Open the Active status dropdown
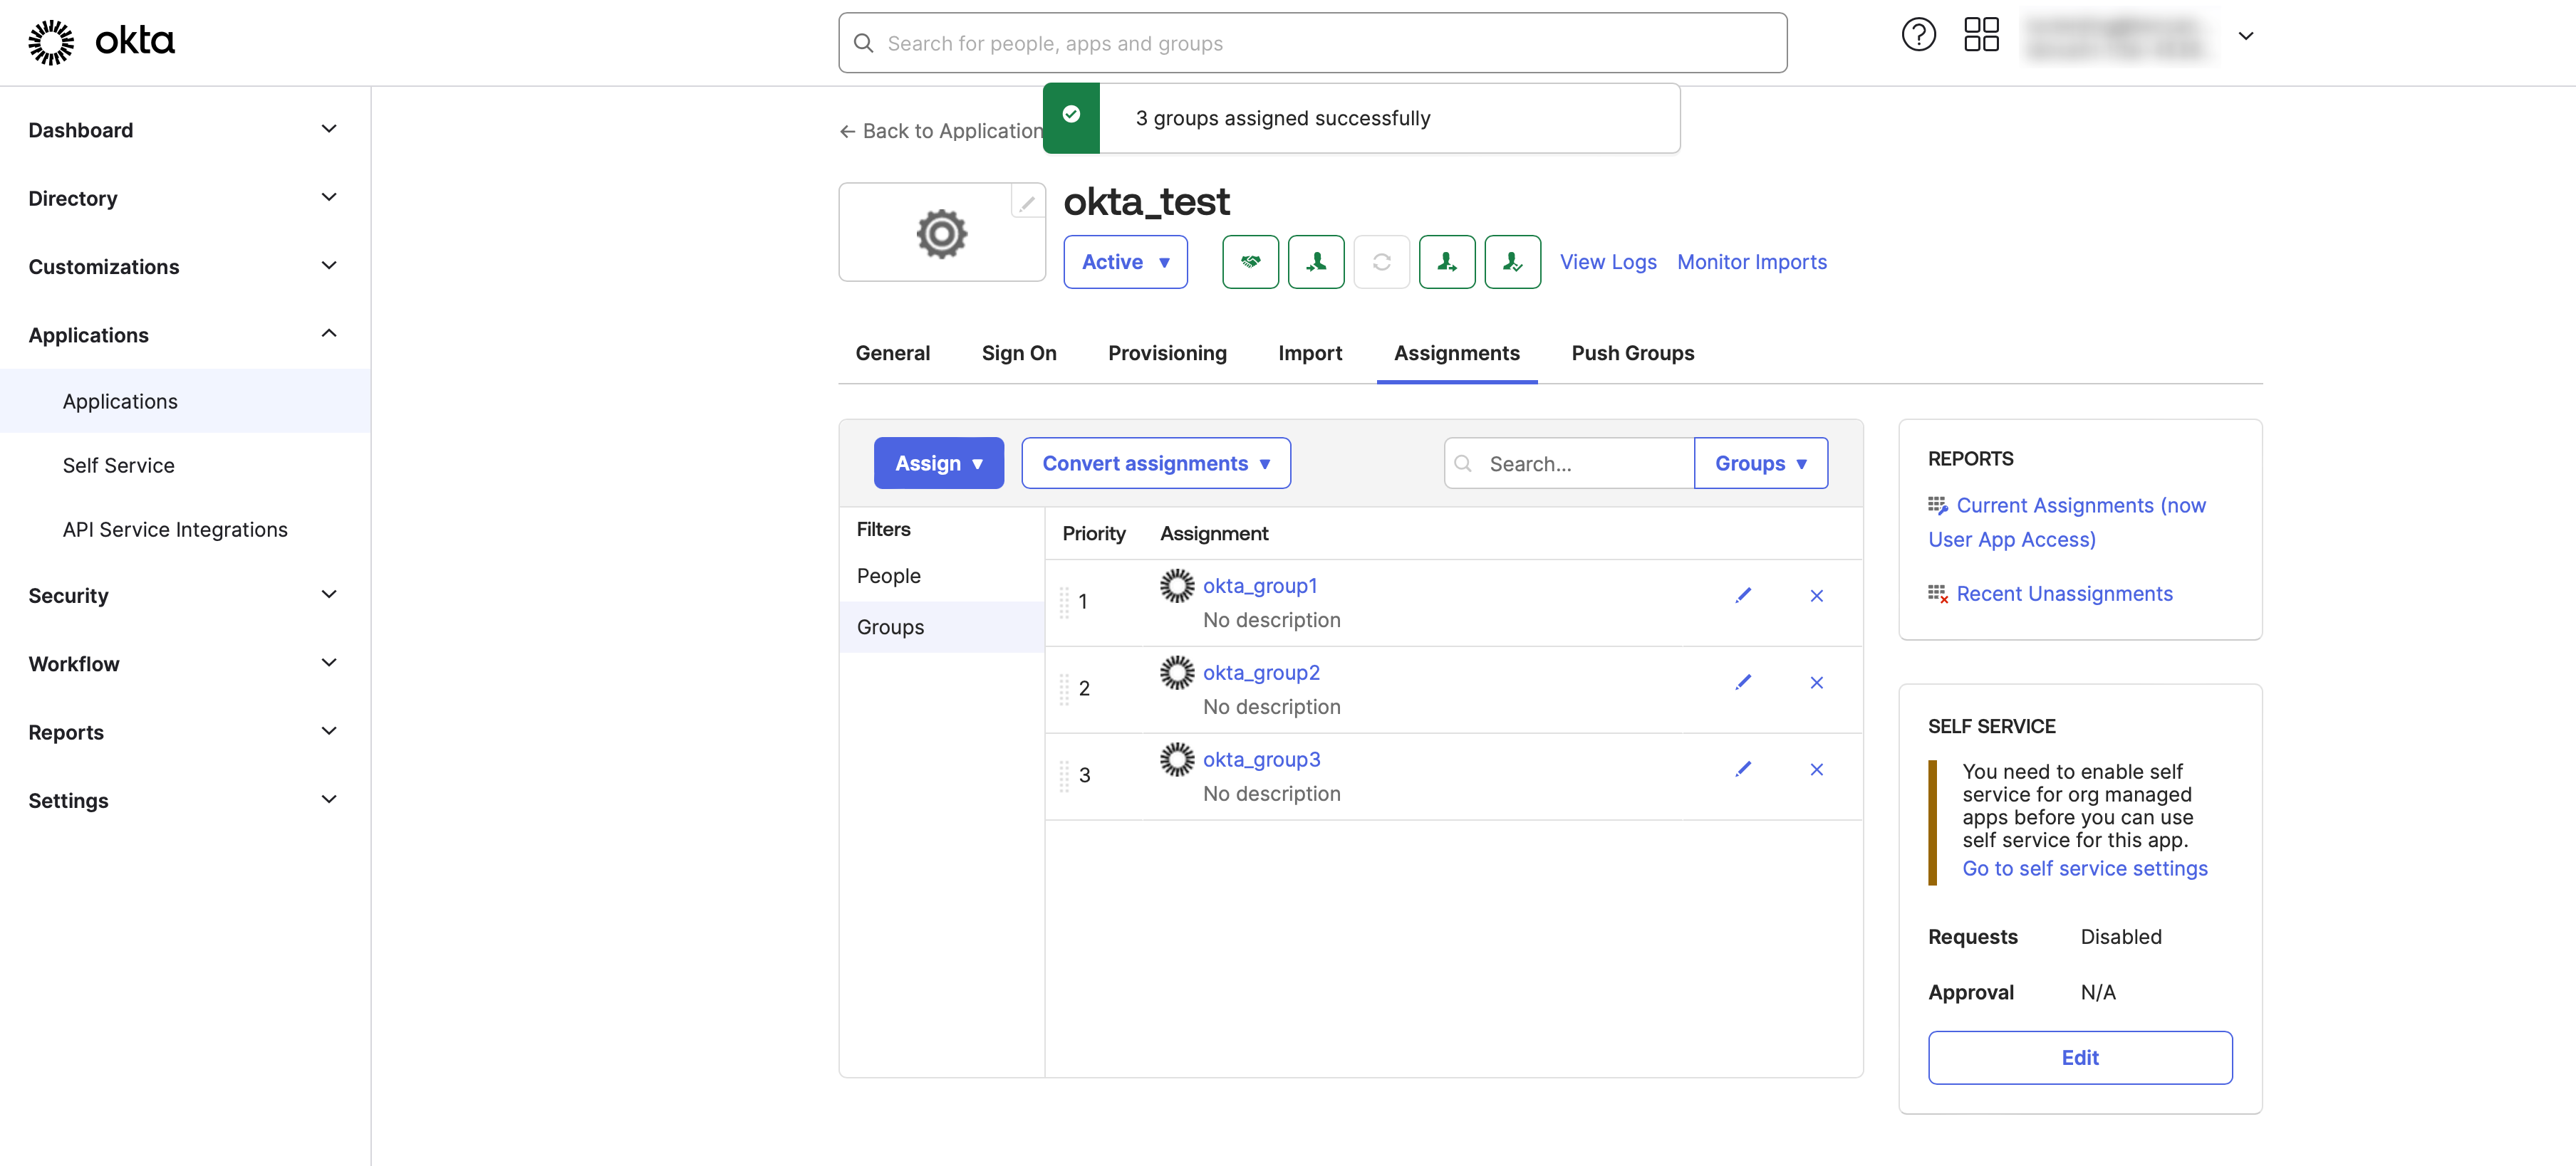The width and height of the screenshot is (2576, 1166). [x=1125, y=262]
